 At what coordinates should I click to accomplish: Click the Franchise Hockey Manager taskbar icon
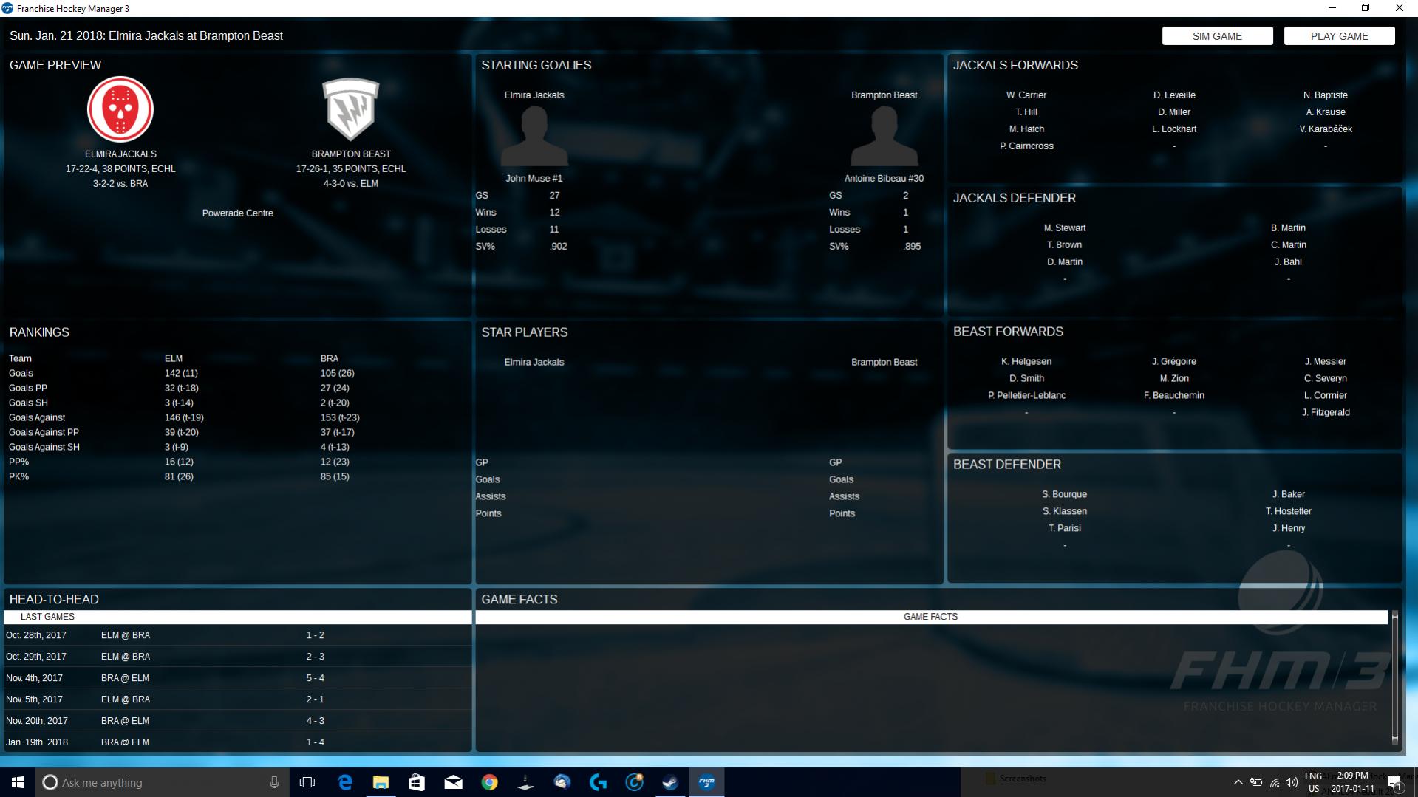[706, 782]
